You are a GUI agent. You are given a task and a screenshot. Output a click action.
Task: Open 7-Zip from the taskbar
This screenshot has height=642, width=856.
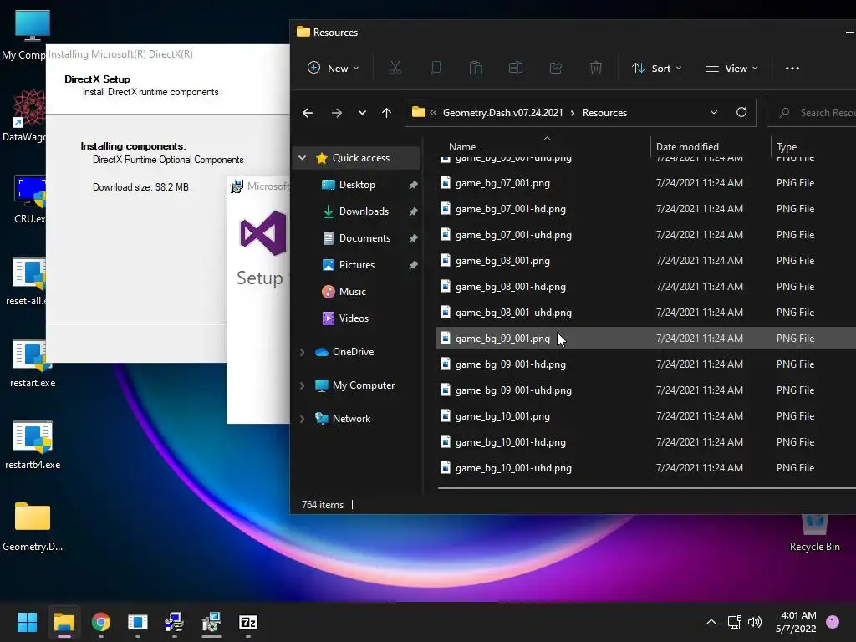click(x=247, y=622)
